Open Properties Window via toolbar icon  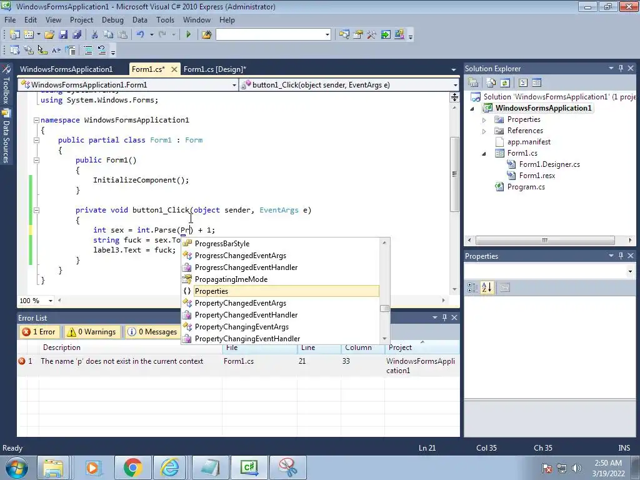pyautogui.click(x=358, y=35)
